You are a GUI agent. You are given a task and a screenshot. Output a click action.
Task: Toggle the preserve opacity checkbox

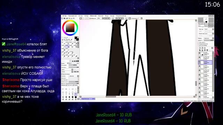click(x=199, y=42)
